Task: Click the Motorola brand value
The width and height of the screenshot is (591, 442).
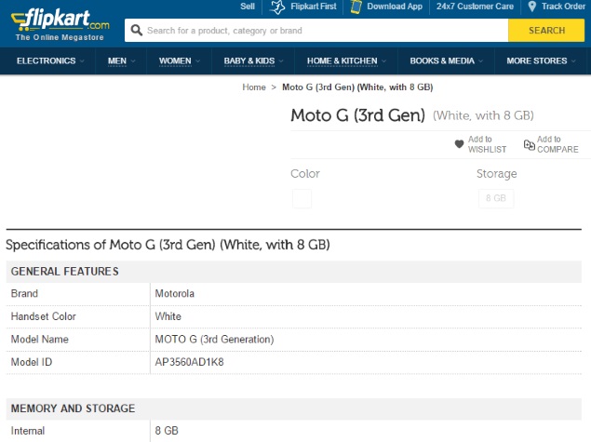Action: point(175,293)
